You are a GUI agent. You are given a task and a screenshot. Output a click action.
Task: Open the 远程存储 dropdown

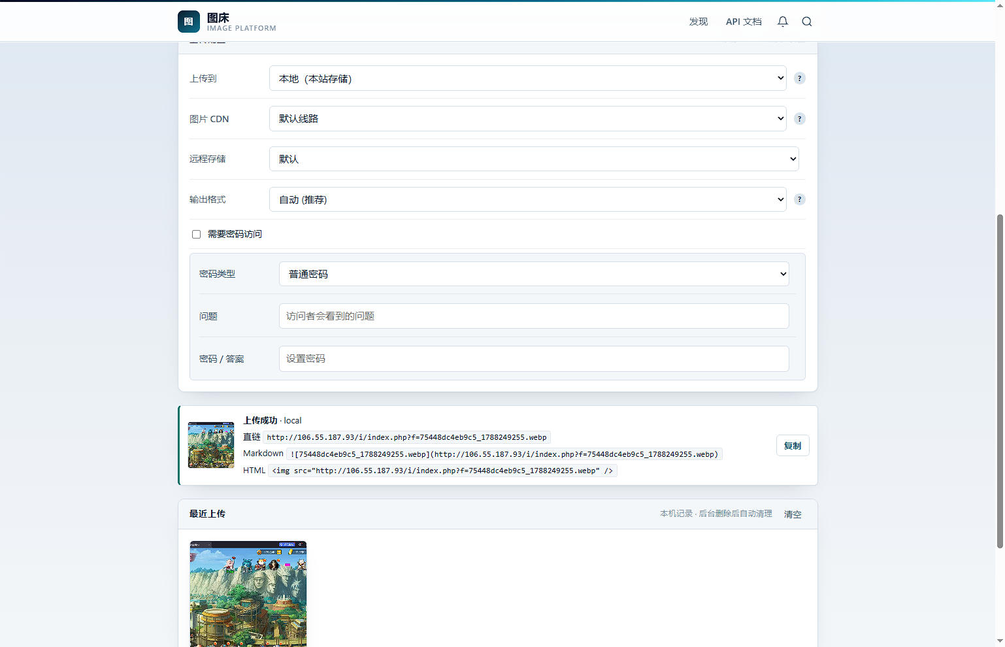(534, 159)
